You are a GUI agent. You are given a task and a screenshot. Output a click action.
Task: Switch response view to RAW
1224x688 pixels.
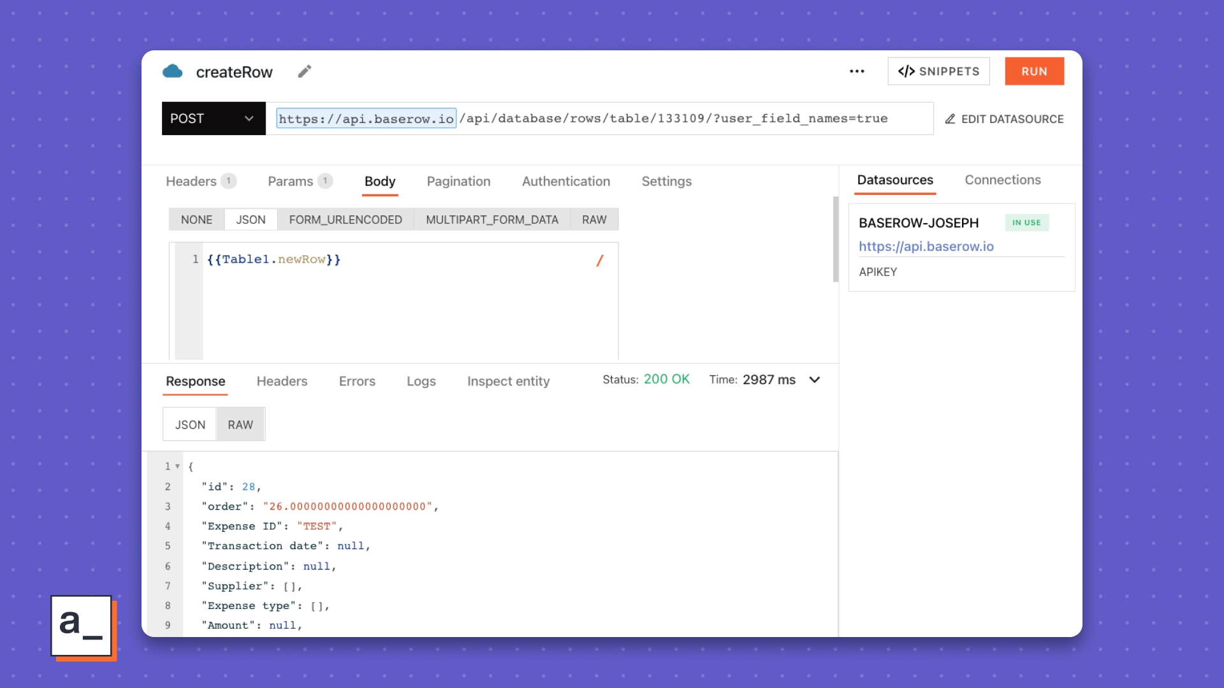point(240,425)
